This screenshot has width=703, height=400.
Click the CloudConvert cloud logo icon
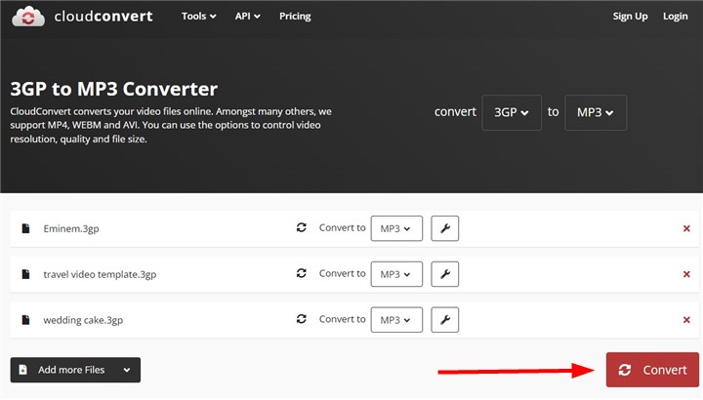28,17
